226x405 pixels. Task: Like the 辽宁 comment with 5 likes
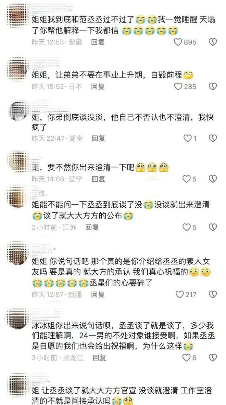tap(186, 179)
